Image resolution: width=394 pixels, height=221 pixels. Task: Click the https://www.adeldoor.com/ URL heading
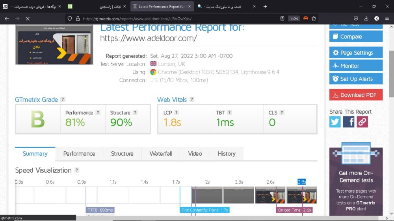(x=149, y=39)
